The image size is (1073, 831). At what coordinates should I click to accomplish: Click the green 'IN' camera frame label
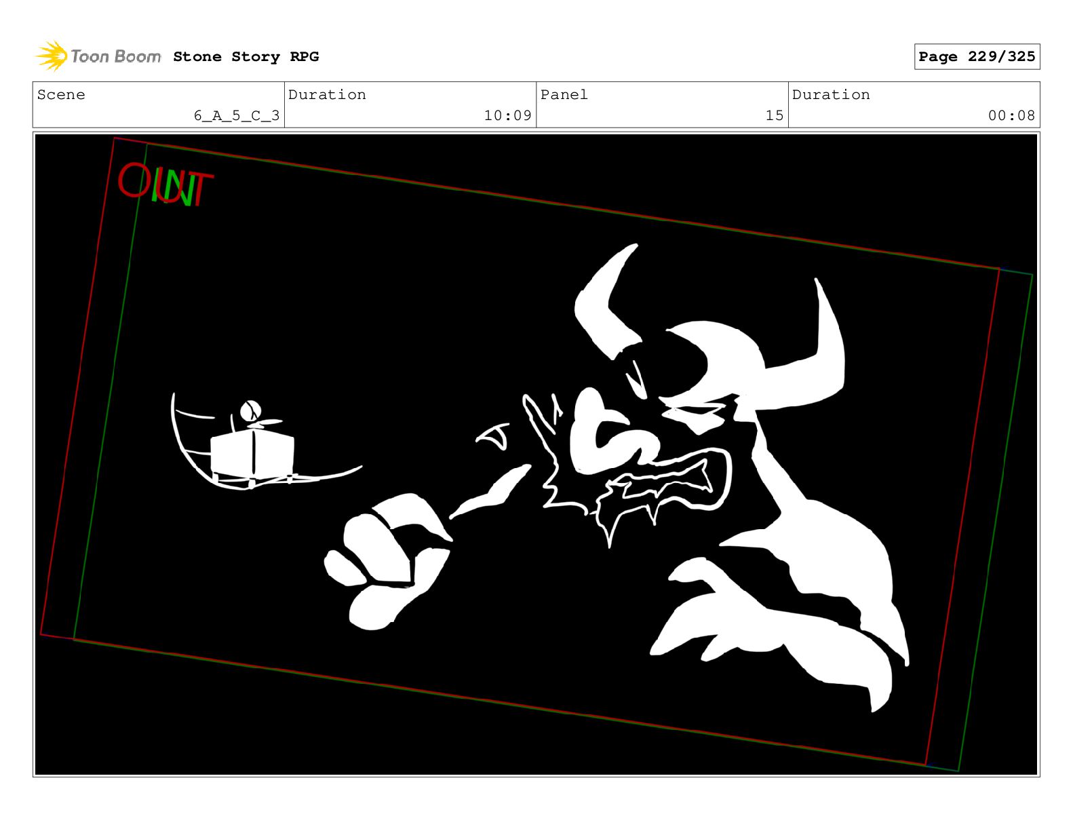point(175,188)
